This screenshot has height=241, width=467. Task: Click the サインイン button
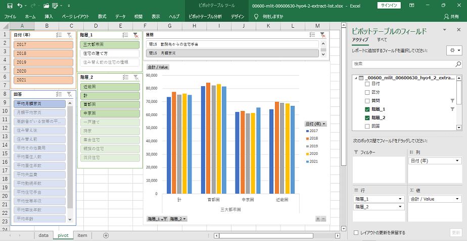tap(389, 6)
